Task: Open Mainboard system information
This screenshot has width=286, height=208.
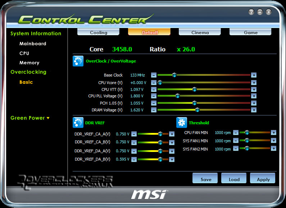Action: [33, 44]
